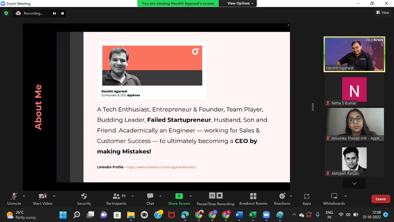Expand options arrow next to Participants
The image size is (394, 222).
tap(133, 196)
